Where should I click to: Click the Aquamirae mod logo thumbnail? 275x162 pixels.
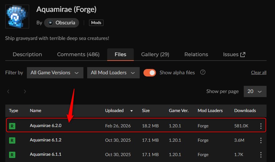click(x=17, y=17)
